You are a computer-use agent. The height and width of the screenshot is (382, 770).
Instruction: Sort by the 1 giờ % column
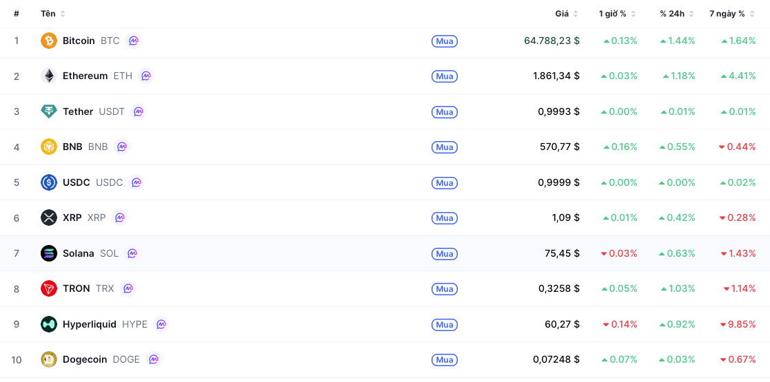pyautogui.click(x=618, y=14)
